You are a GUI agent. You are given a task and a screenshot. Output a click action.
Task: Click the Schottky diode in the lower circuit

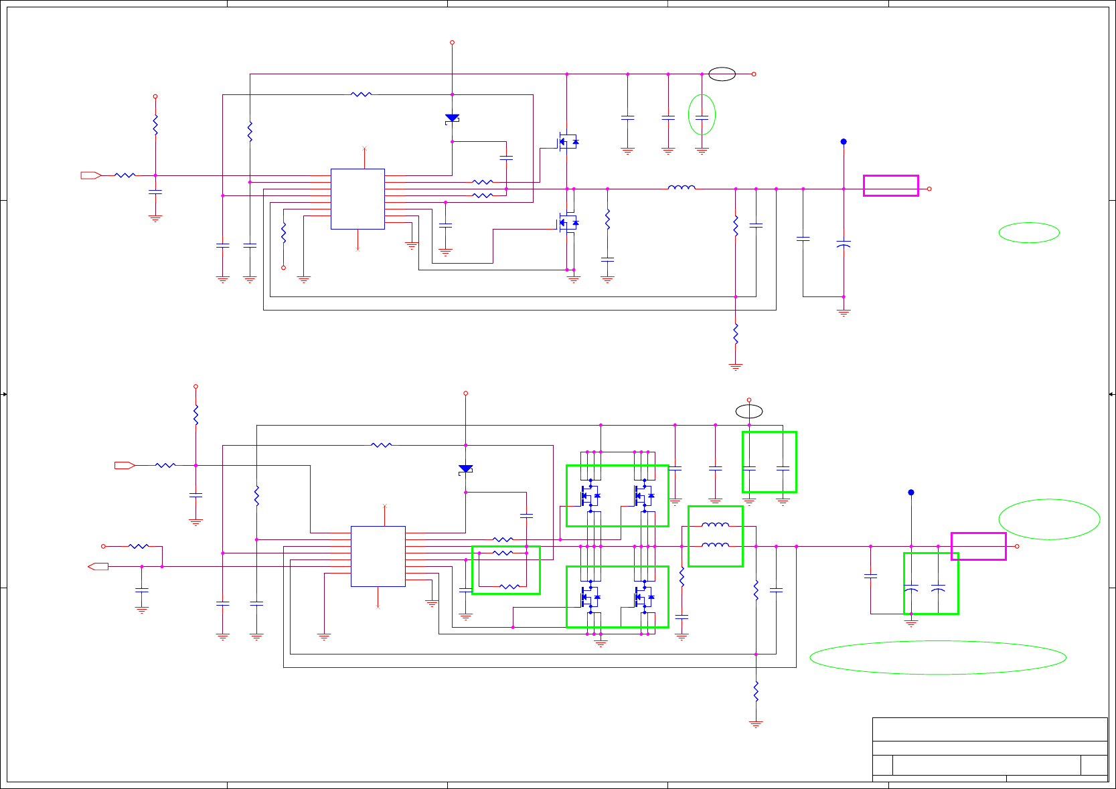(466, 469)
